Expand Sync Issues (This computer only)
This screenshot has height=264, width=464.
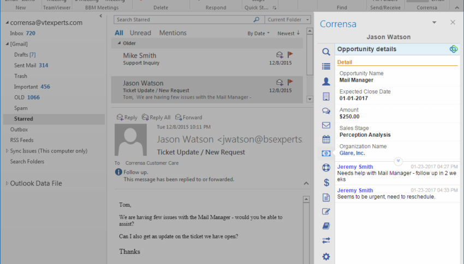tap(7, 151)
